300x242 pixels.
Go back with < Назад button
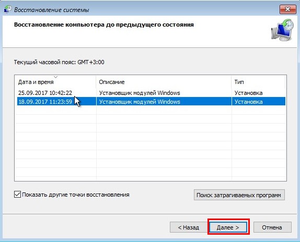(x=189, y=227)
